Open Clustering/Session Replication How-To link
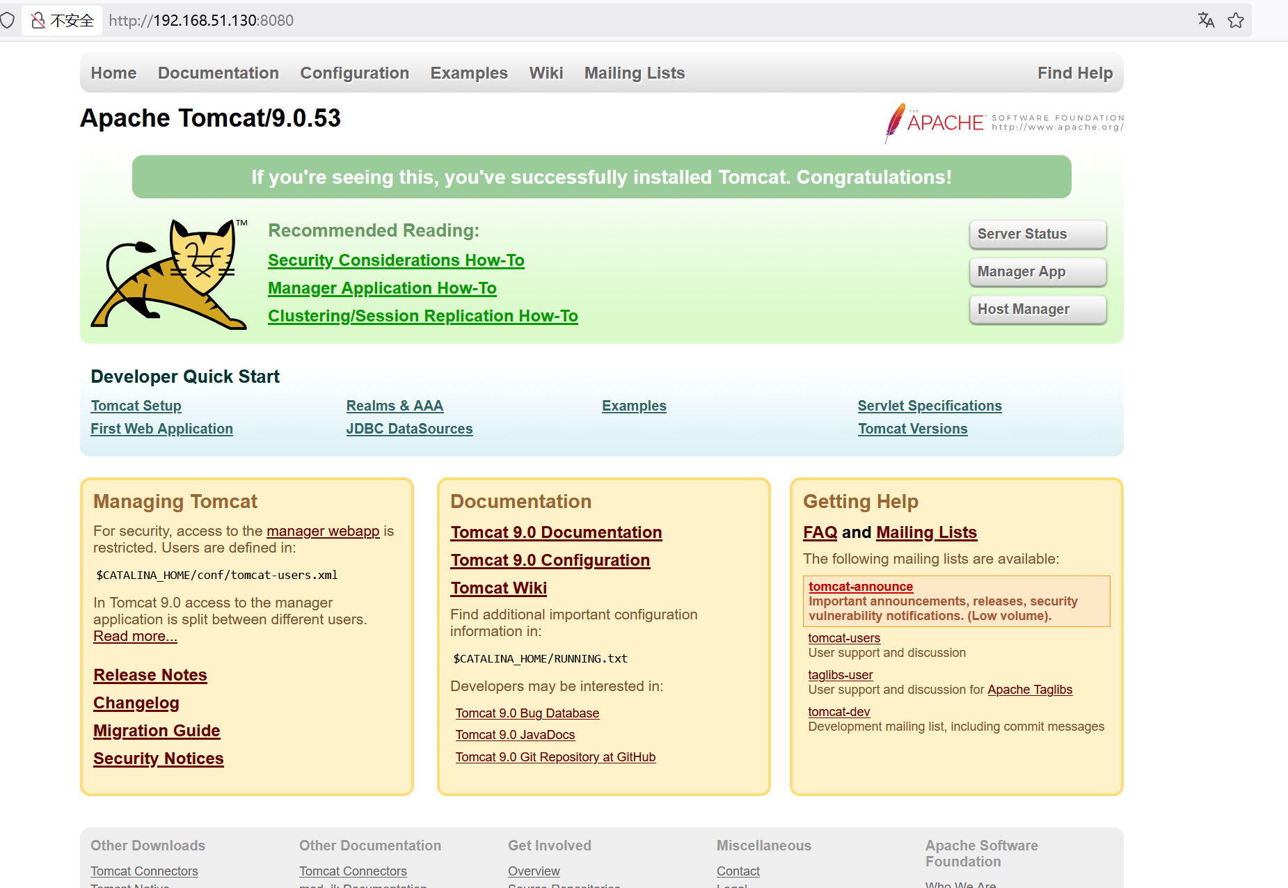 pos(423,316)
